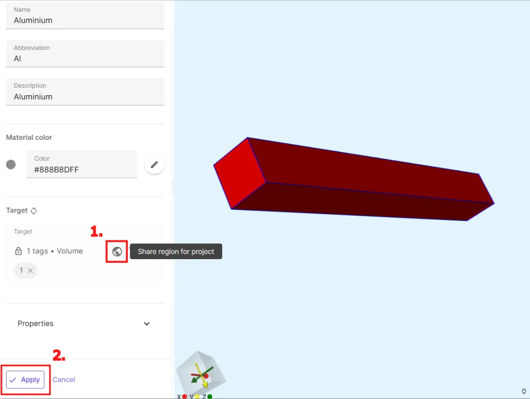530x399 pixels.
Task: Click the Material color heading
Action: pos(29,138)
